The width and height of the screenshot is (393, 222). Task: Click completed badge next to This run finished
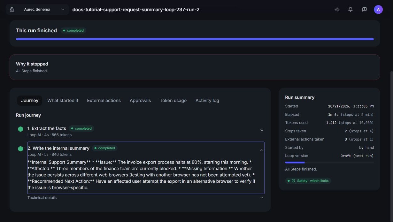point(73,31)
